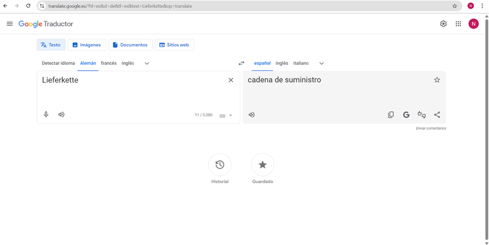The image size is (489, 245).
Task: Share the translation
Action: tap(437, 115)
